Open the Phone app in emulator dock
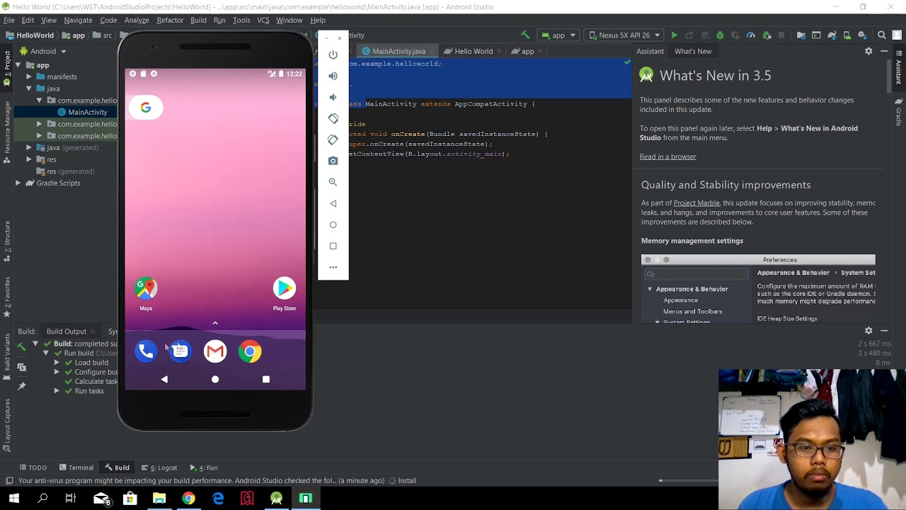 click(x=146, y=351)
